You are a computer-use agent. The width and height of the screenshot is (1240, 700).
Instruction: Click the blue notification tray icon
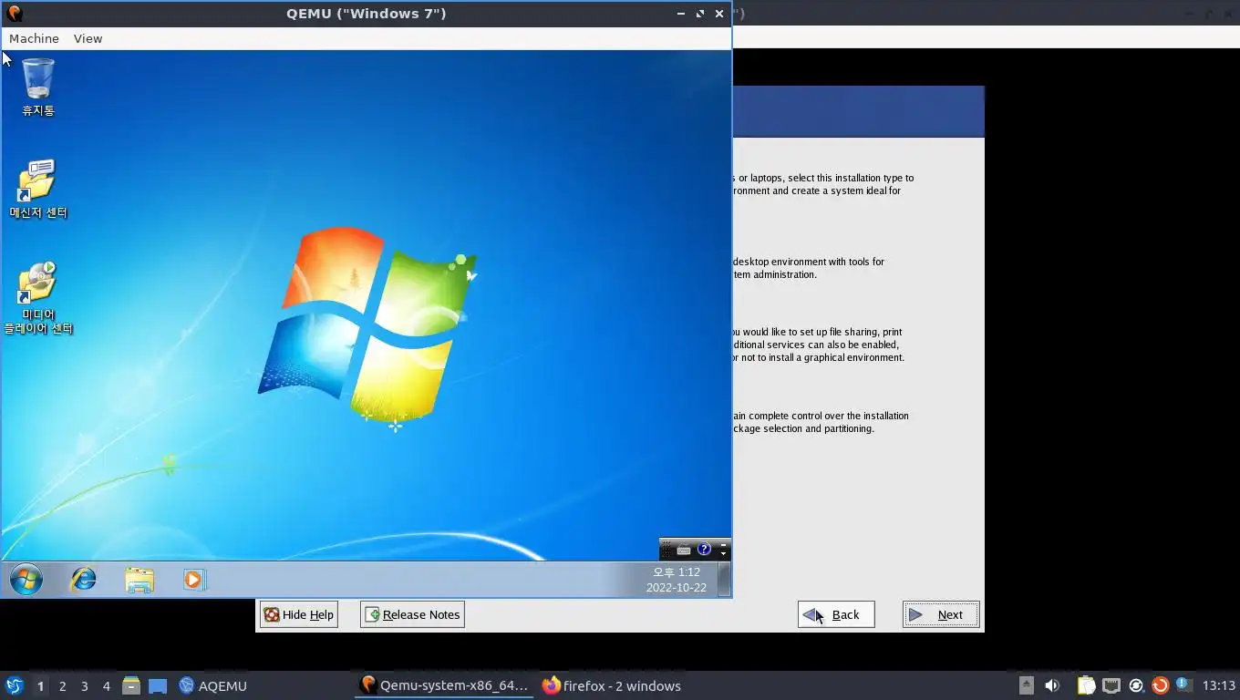coord(1183,685)
